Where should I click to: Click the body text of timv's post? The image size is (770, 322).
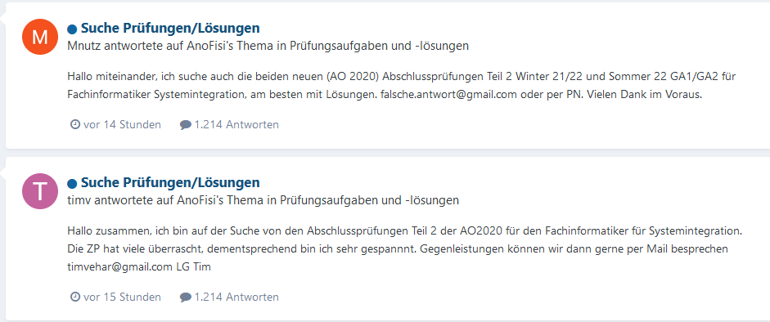coord(405,249)
